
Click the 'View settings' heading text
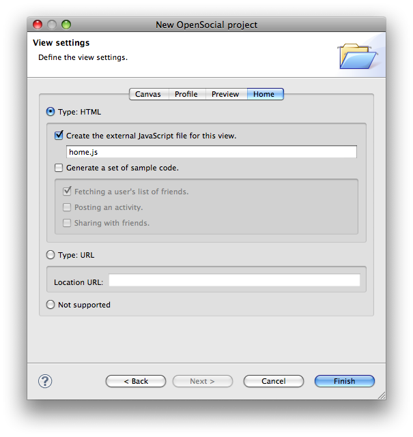[61, 43]
